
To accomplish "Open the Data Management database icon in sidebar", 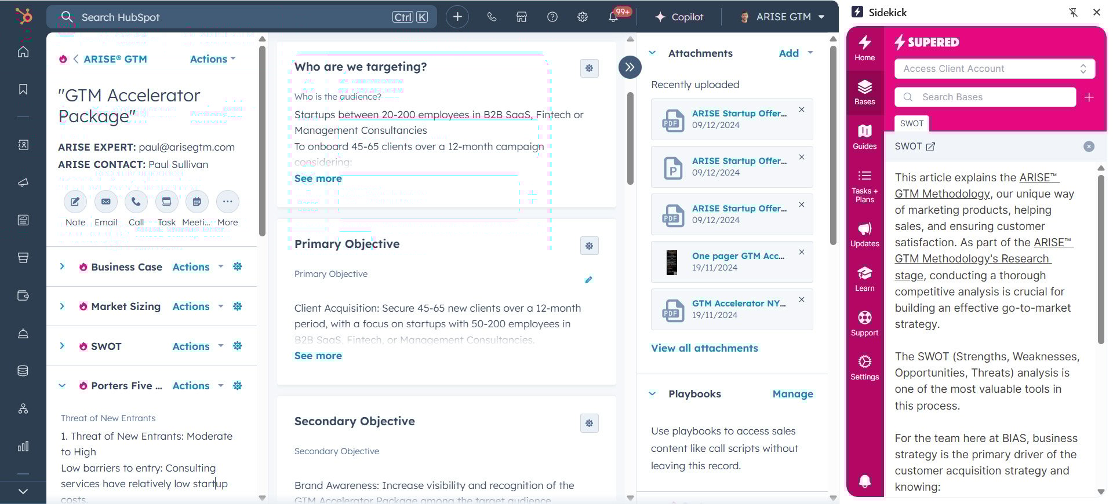I will [23, 371].
